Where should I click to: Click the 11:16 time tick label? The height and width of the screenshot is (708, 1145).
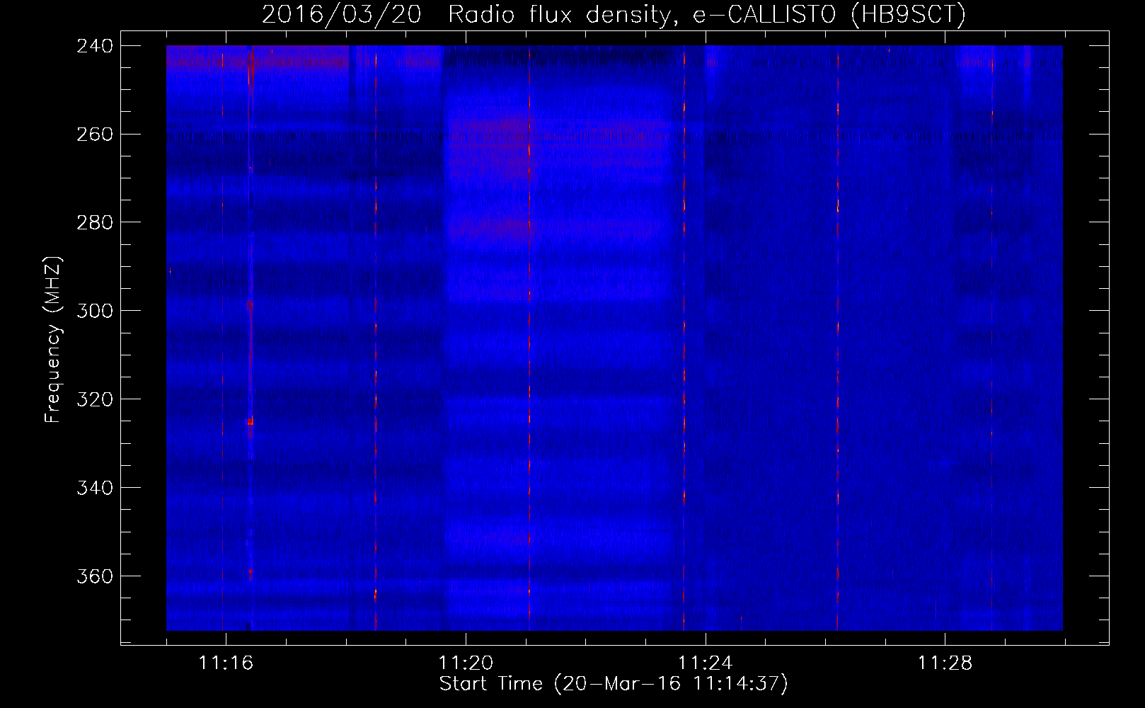[226, 663]
